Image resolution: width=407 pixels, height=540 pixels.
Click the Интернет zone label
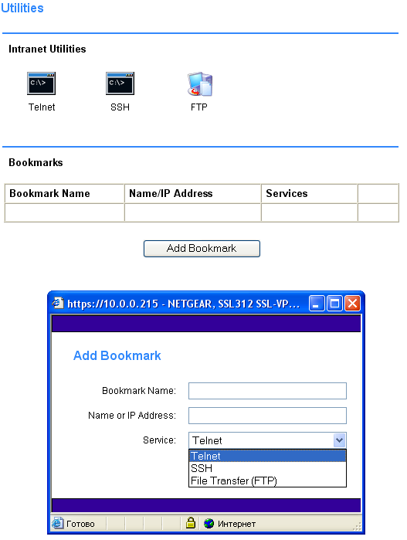(x=236, y=524)
